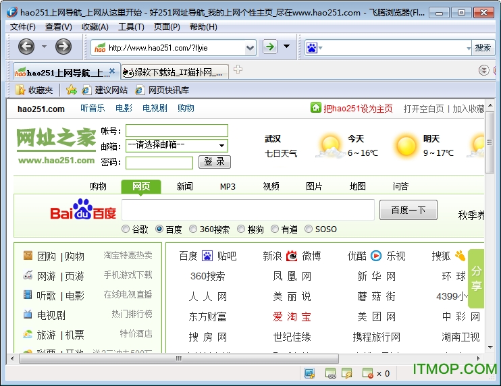
Task: Switch to the 绿软下载站 tab
Action: coord(174,72)
